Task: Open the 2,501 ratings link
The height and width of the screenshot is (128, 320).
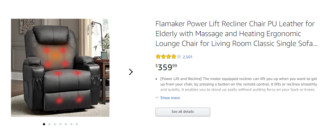Action: click(x=188, y=57)
